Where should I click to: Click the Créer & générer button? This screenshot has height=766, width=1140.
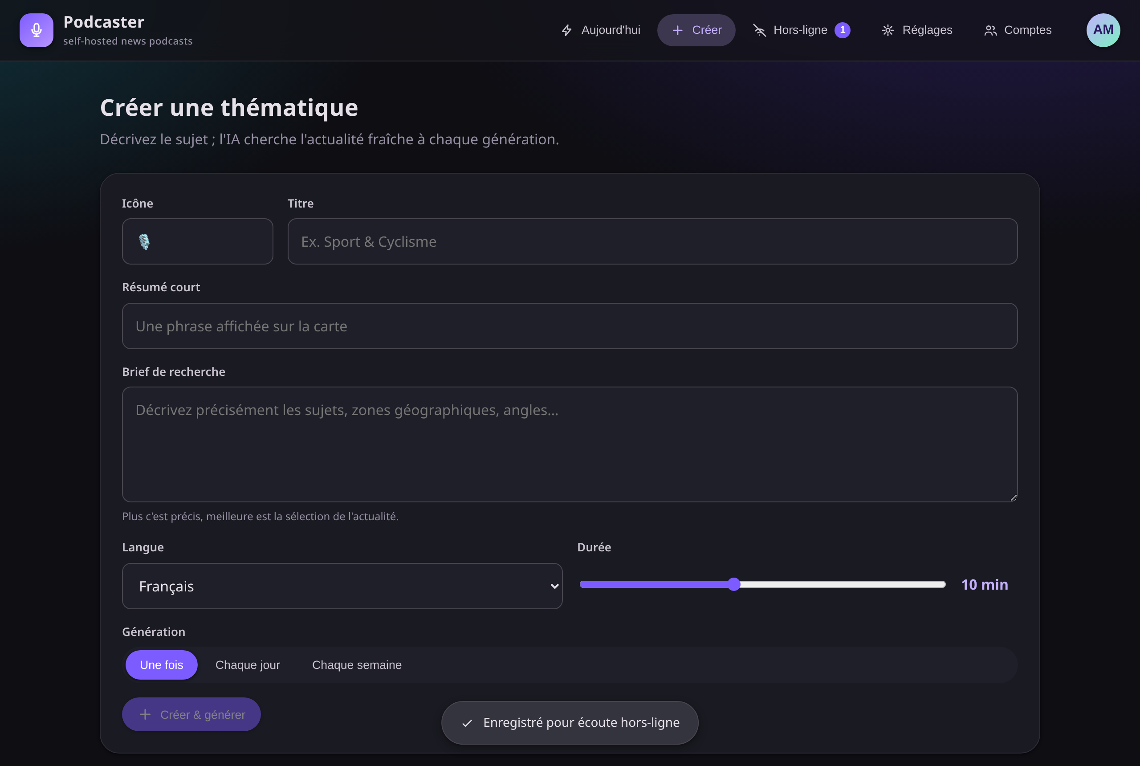click(x=191, y=714)
